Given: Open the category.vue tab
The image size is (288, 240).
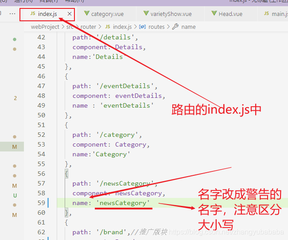Looking at the screenshot, I should tap(107, 14).
